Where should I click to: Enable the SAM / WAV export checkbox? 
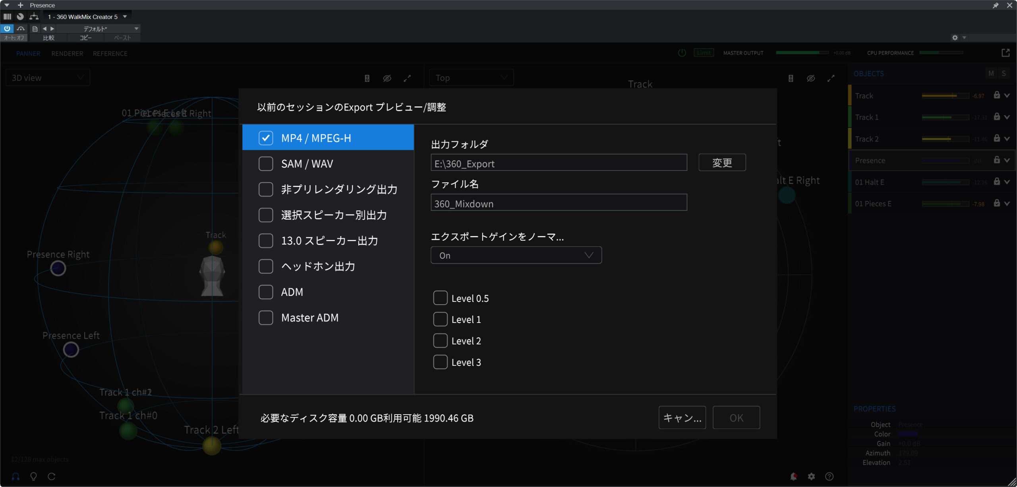[266, 164]
